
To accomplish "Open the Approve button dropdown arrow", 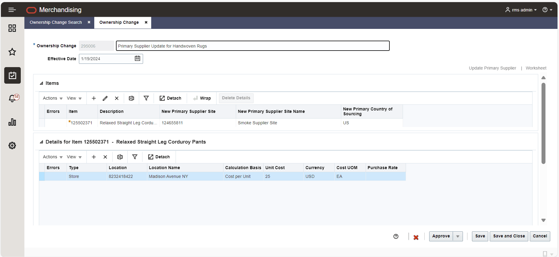I will (458, 236).
